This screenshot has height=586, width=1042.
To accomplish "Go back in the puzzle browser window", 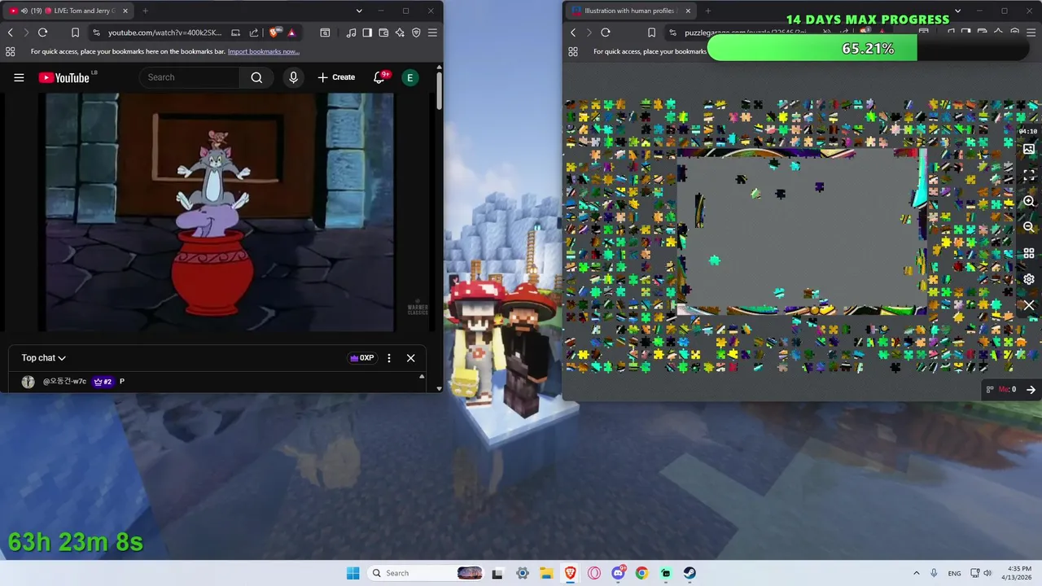I will point(573,33).
